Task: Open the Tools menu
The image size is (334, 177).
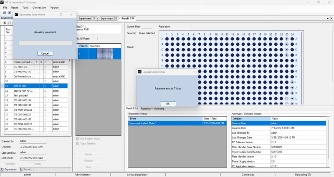Action: [x=25, y=7]
